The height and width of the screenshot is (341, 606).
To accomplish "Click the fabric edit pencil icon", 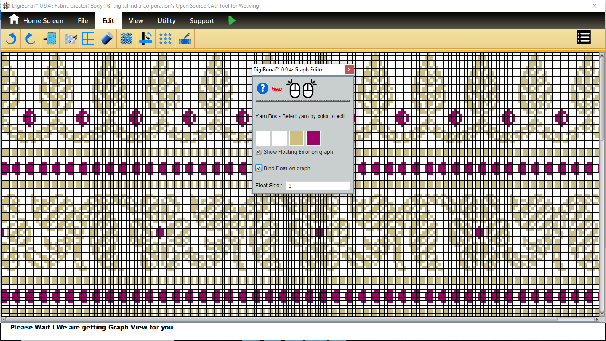I will pos(185,39).
